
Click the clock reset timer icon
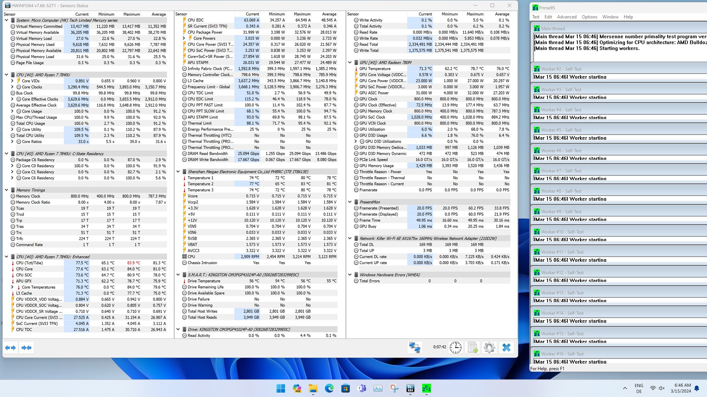click(455, 347)
